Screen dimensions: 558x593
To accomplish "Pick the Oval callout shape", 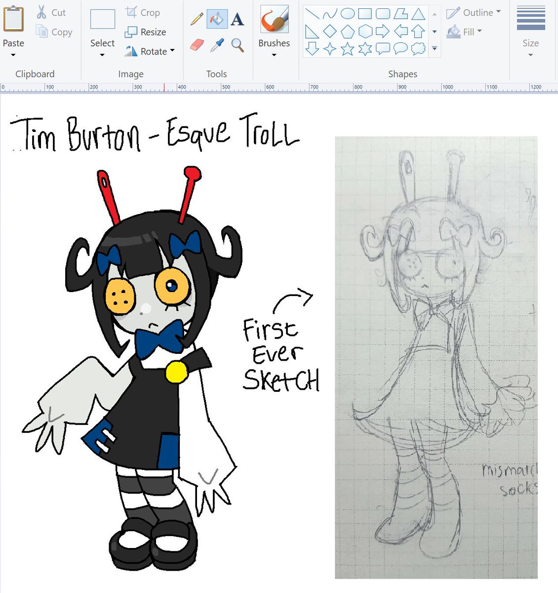I will pos(400,48).
